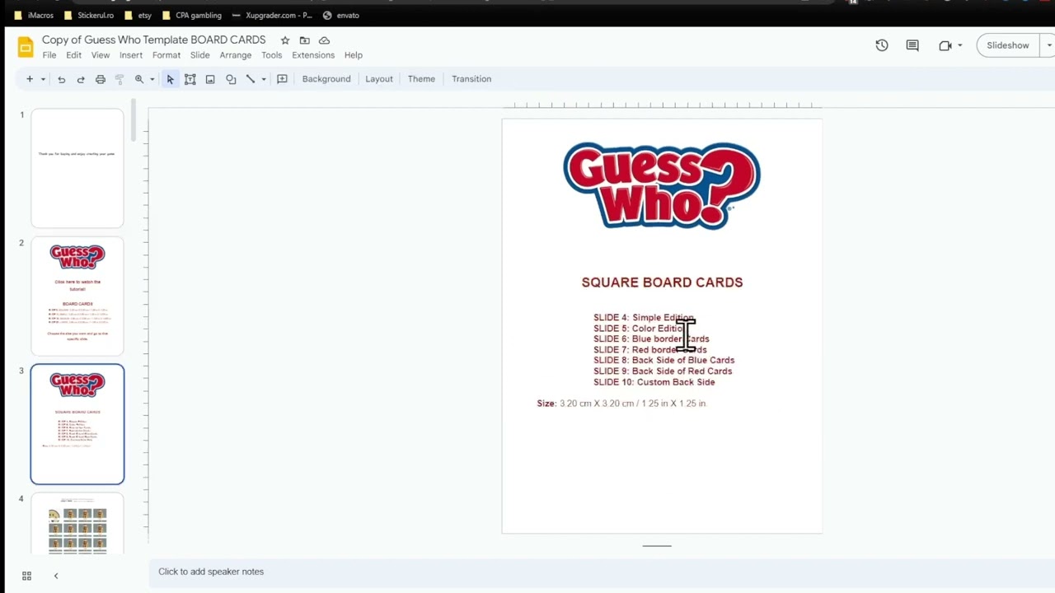Check the cloud document status icon
The width and height of the screenshot is (1055, 593).
324,40
